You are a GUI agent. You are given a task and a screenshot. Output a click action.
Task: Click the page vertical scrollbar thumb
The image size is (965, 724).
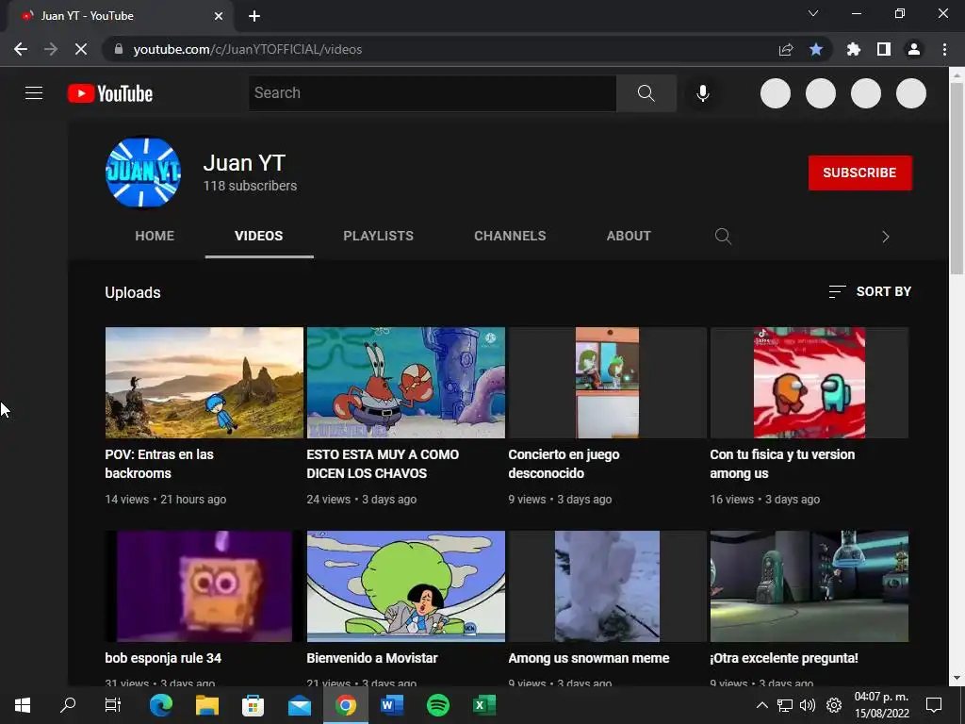tap(957, 178)
